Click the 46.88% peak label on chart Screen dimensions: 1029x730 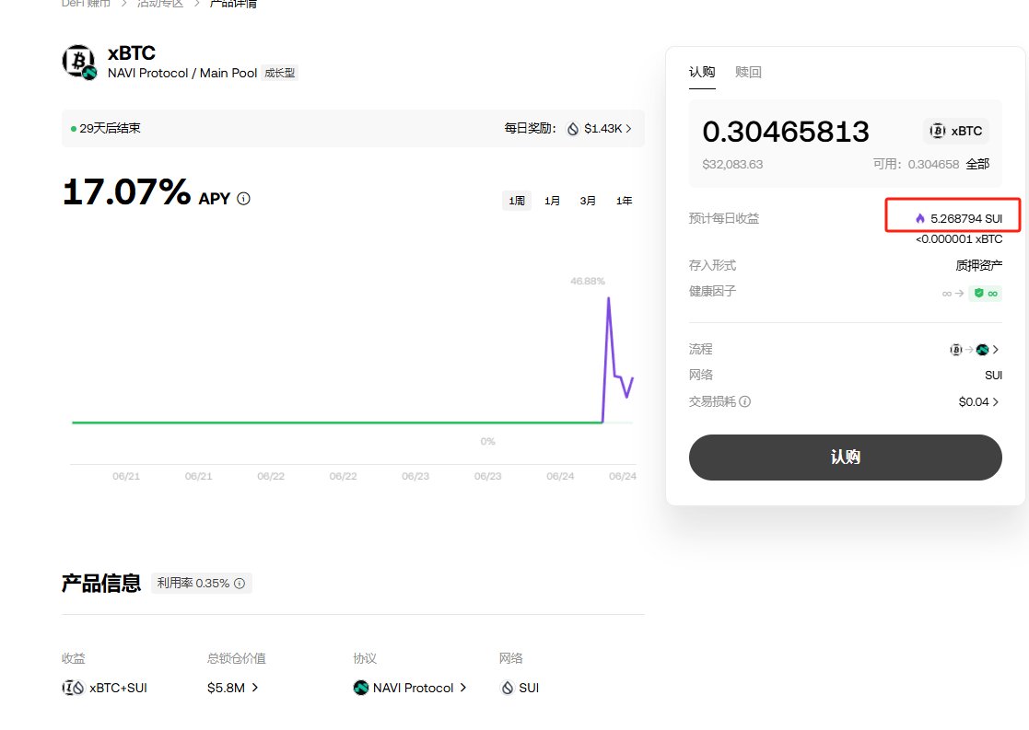point(588,282)
